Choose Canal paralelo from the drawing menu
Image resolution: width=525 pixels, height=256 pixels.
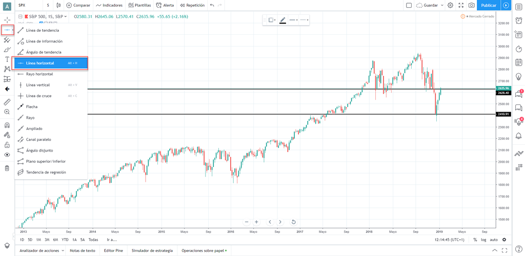(x=38, y=139)
